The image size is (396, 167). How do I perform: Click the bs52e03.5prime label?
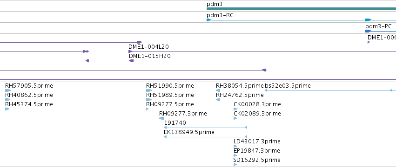(x=288, y=86)
